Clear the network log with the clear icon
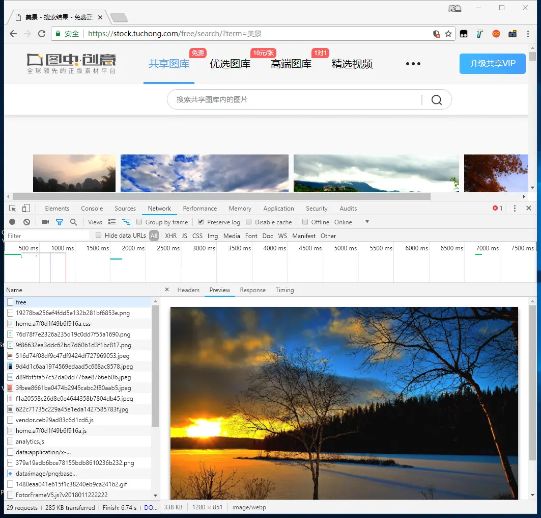541x518 pixels. pyautogui.click(x=26, y=222)
